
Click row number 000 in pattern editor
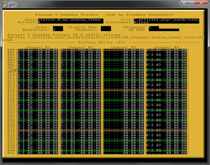[11, 50]
